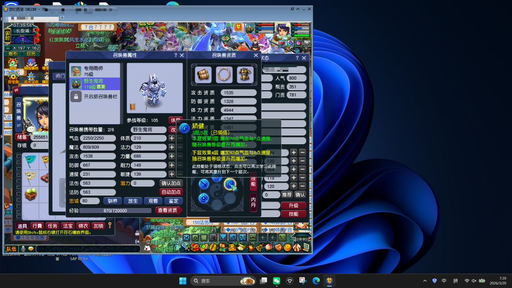Click the pet avatar near health bars
The height and width of the screenshot is (288, 512).
(250, 28)
